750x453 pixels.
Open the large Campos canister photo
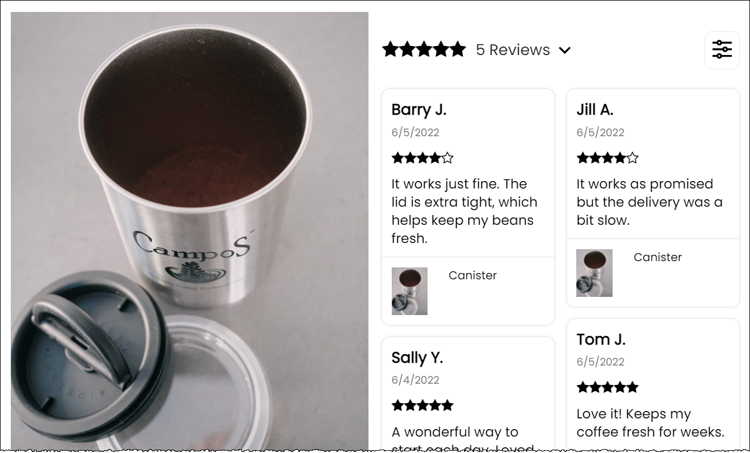click(190, 231)
